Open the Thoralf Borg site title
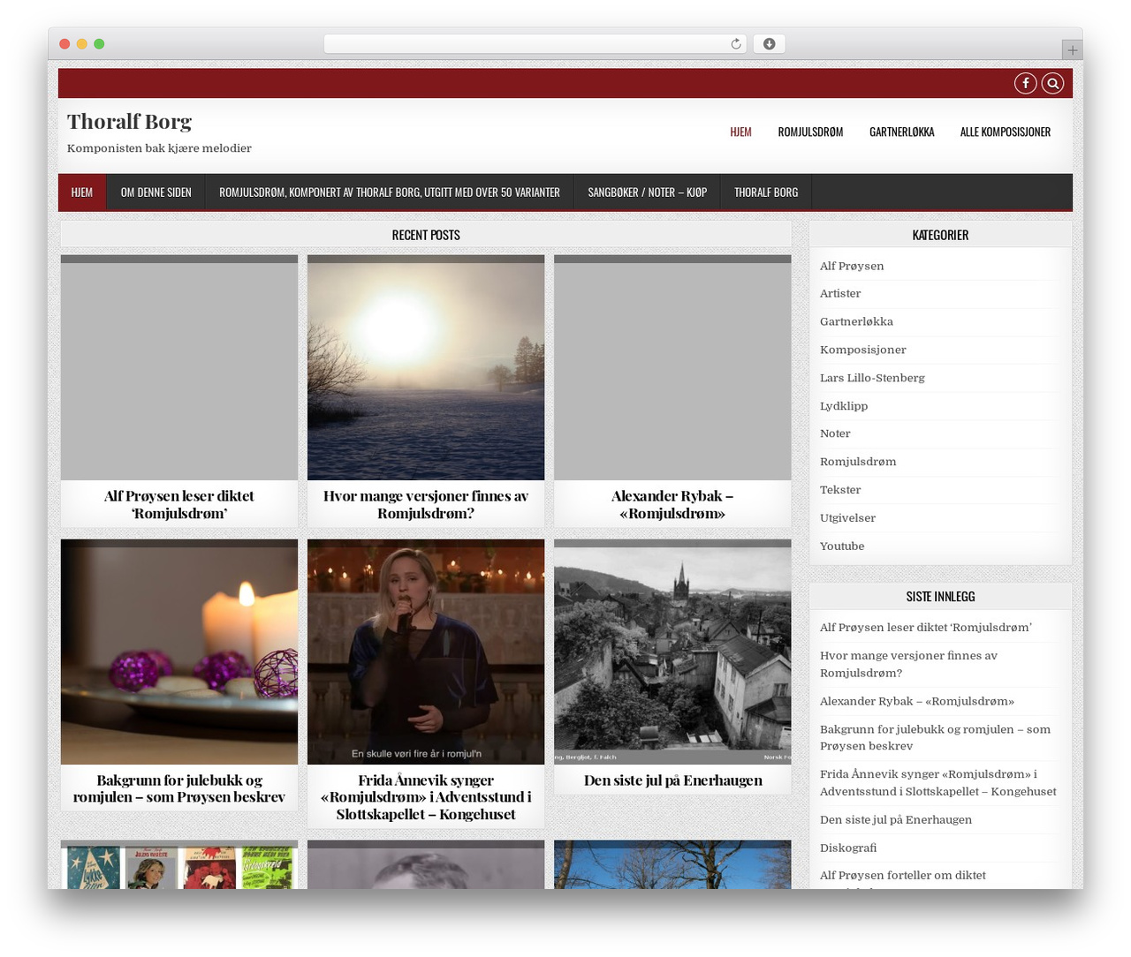The height and width of the screenshot is (957, 1131). 129,121
